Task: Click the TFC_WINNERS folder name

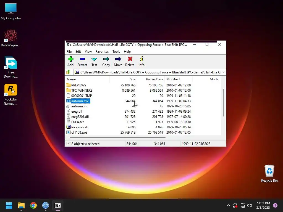Action: 82,90
